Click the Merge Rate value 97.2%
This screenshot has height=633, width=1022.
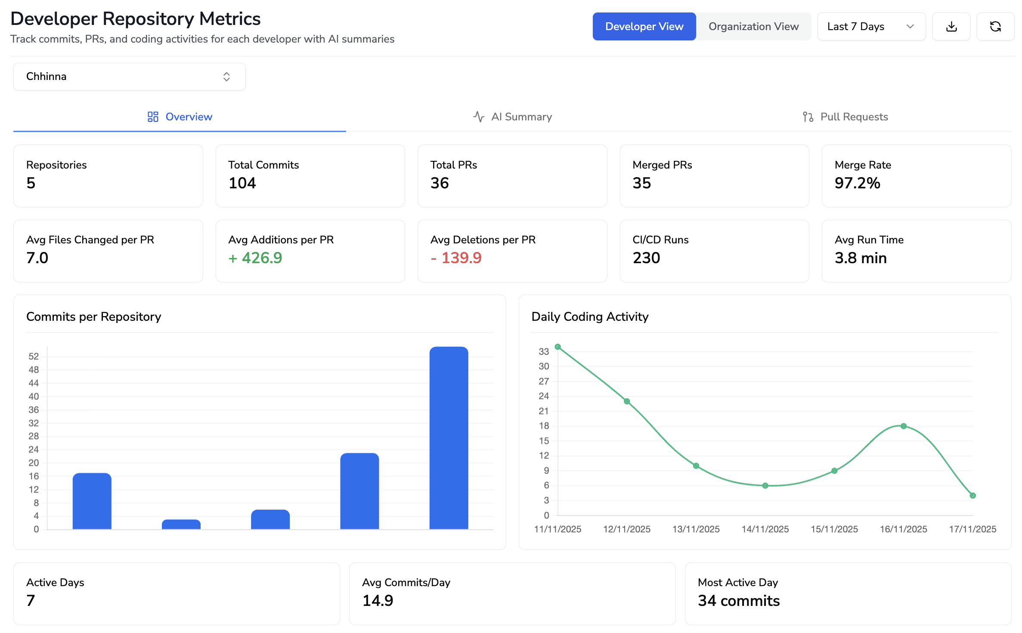point(858,183)
